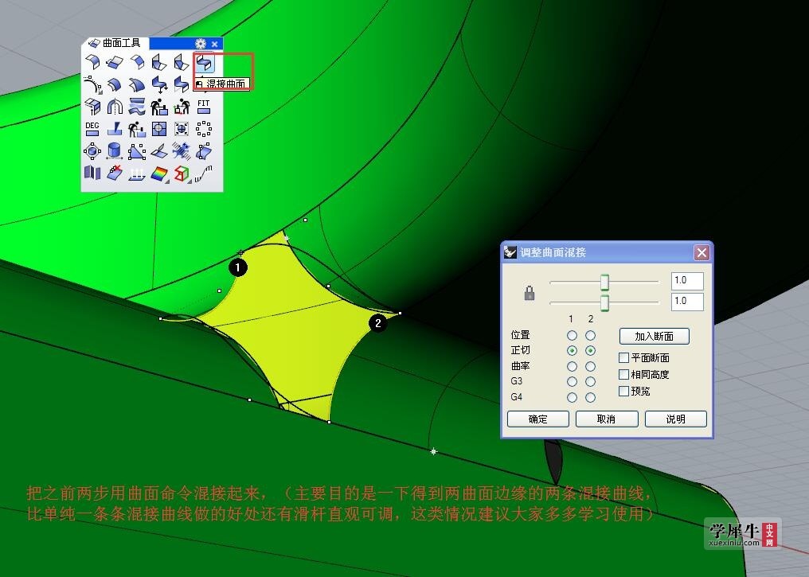Enable the 预览 preview checkbox

click(x=623, y=391)
